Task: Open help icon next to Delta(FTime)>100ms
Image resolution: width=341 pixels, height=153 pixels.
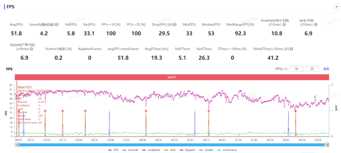Action: [x=291, y=49]
